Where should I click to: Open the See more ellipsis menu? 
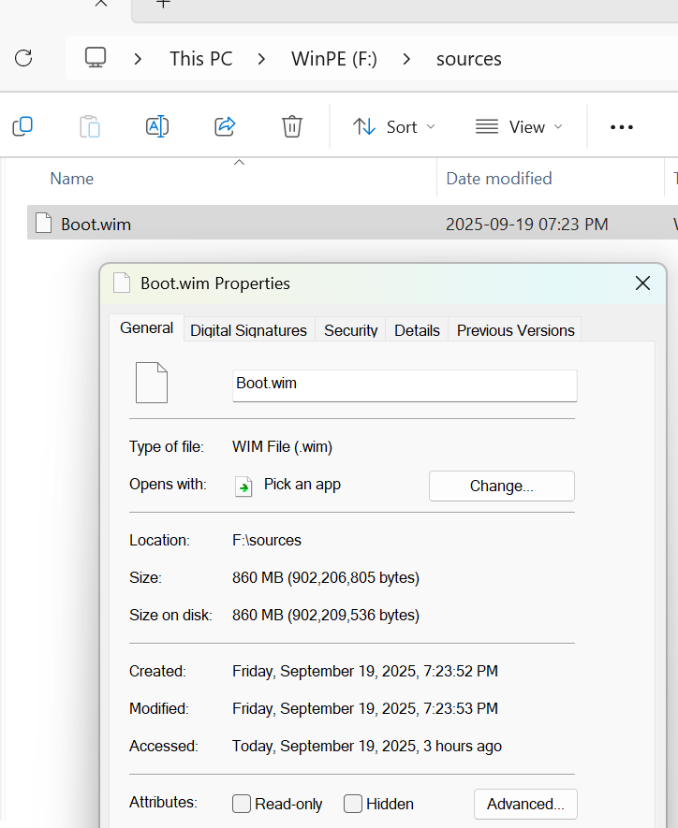622,127
